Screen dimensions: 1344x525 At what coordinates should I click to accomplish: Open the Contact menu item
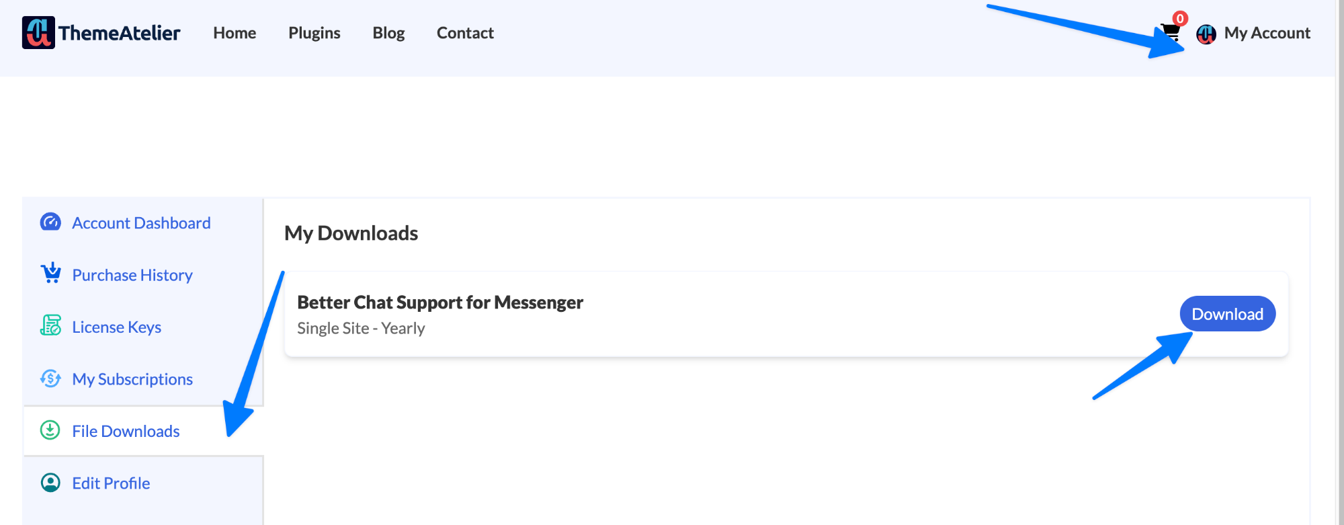point(465,33)
